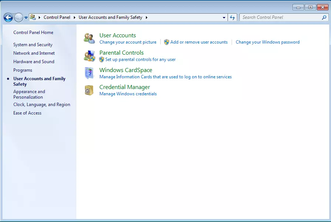
Task: Click the User Accounts people icon
Action: point(89,38)
